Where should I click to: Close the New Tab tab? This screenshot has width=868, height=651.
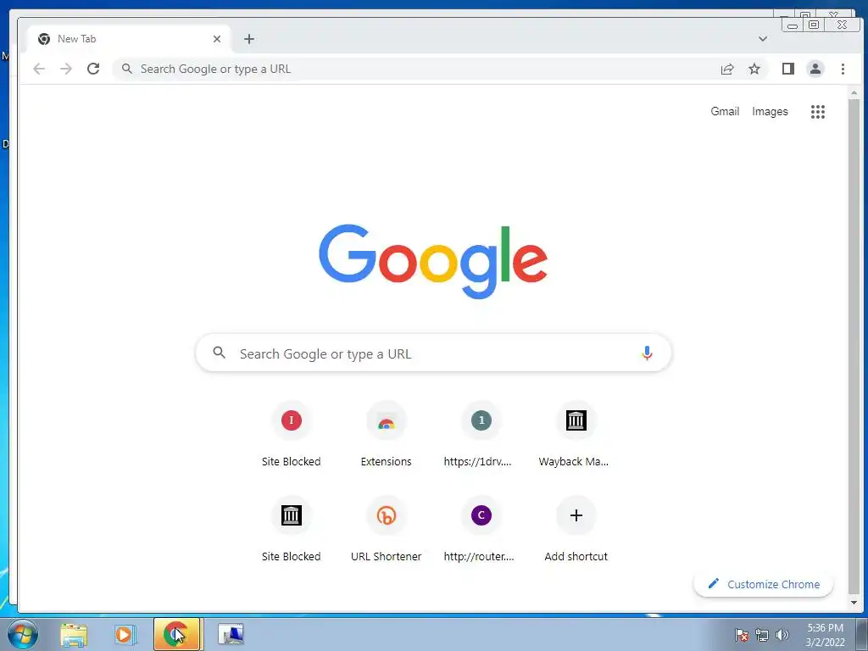217,39
